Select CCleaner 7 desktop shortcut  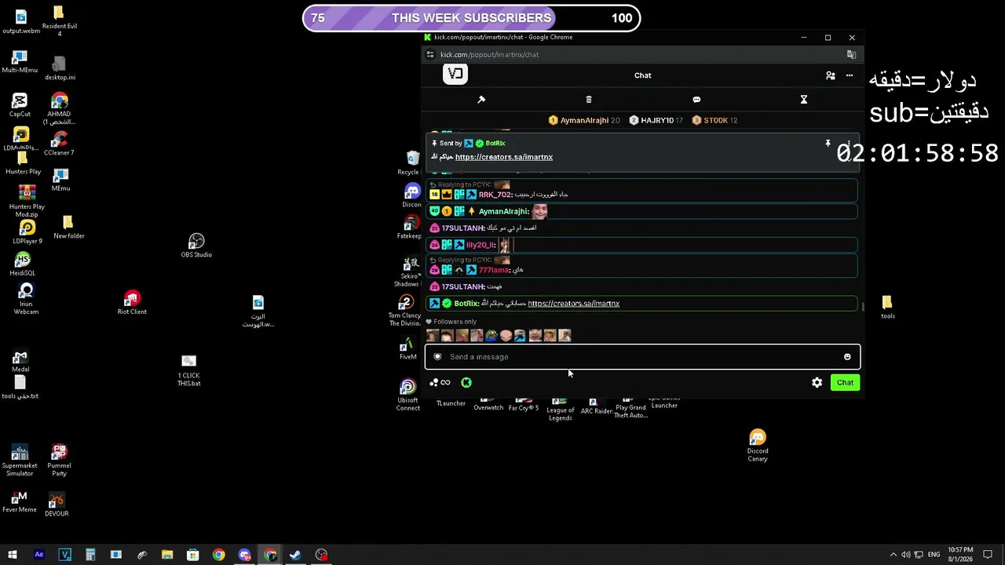[x=59, y=144]
